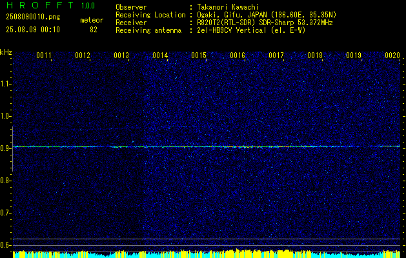The width and height of the screenshot is (406, 258).
Task: Click the meteor count value 82
Action: tap(94, 30)
